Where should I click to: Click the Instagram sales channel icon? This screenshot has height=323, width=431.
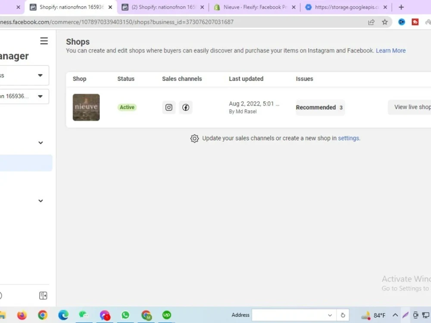pyautogui.click(x=169, y=107)
